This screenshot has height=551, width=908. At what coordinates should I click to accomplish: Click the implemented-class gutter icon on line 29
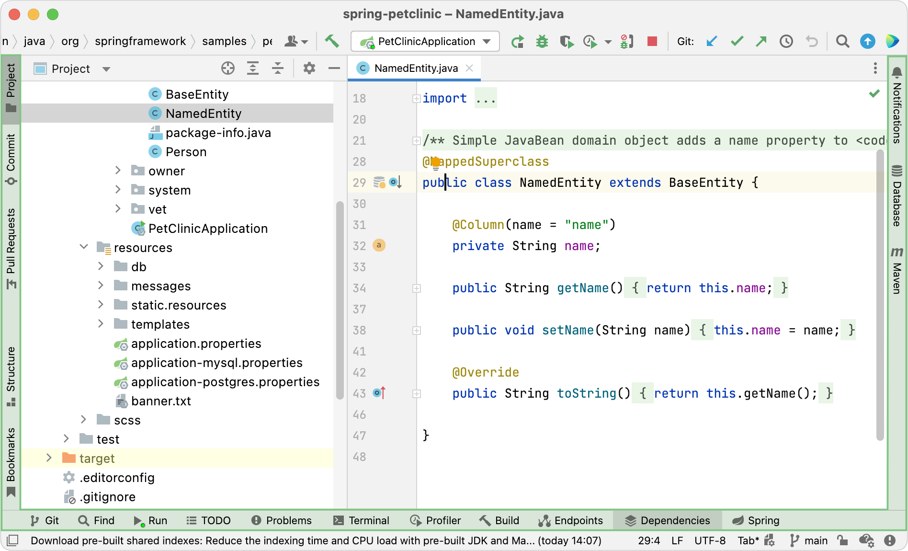pos(396,183)
